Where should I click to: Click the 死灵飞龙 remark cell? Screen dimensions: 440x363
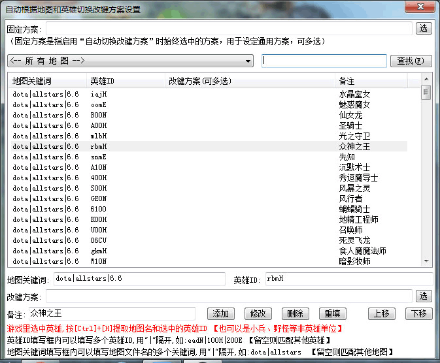(354, 240)
